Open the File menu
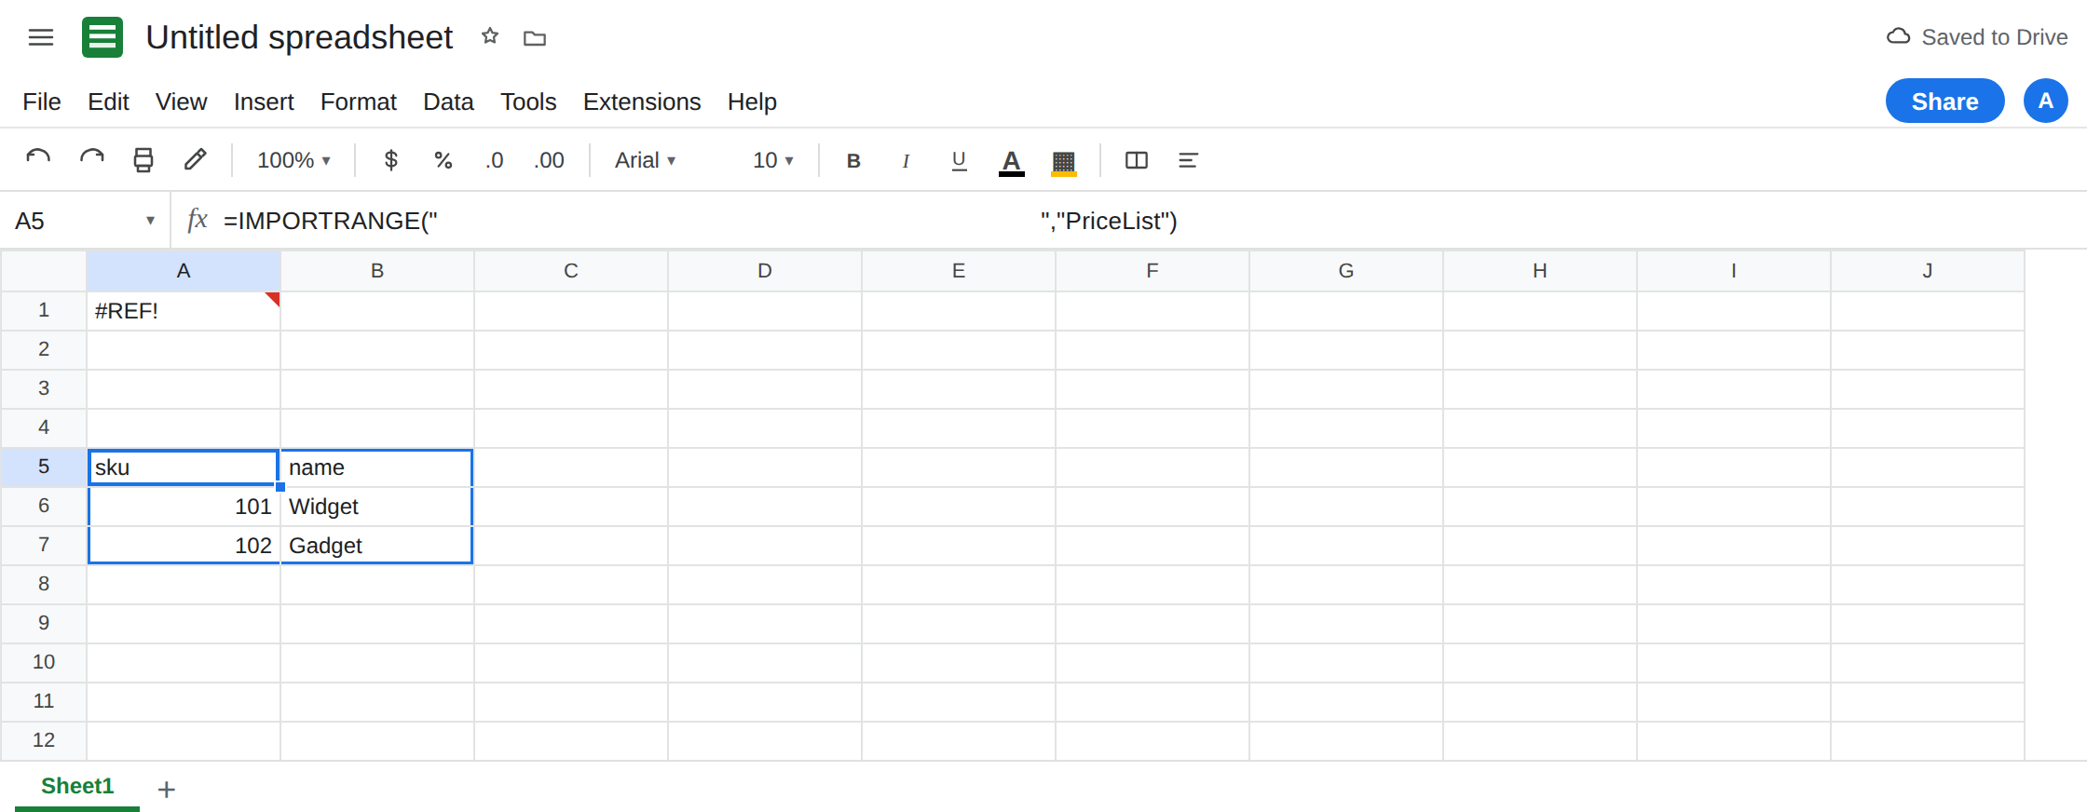The height and width of the screenshot is (812, 2087). click(x=42, y=101)
